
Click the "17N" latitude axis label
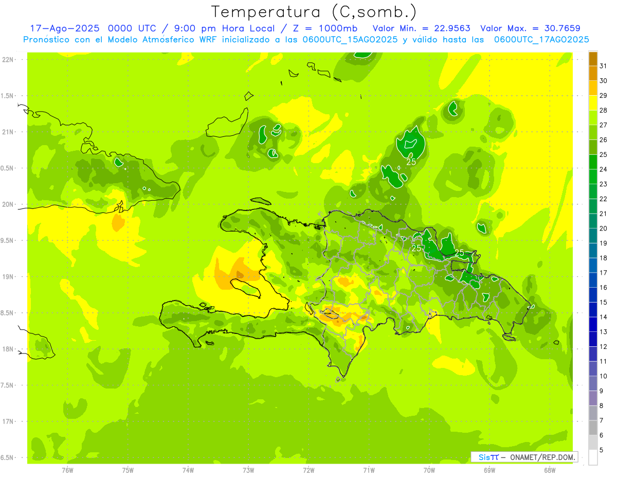pyautogui.click(x=8, y=421)
